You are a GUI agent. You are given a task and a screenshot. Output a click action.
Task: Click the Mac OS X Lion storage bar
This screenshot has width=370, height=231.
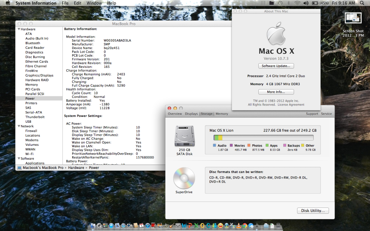click(263, 138)
